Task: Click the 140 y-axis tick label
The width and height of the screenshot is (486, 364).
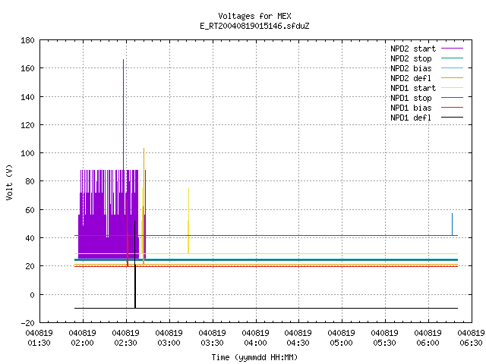Action: (27, 97)
